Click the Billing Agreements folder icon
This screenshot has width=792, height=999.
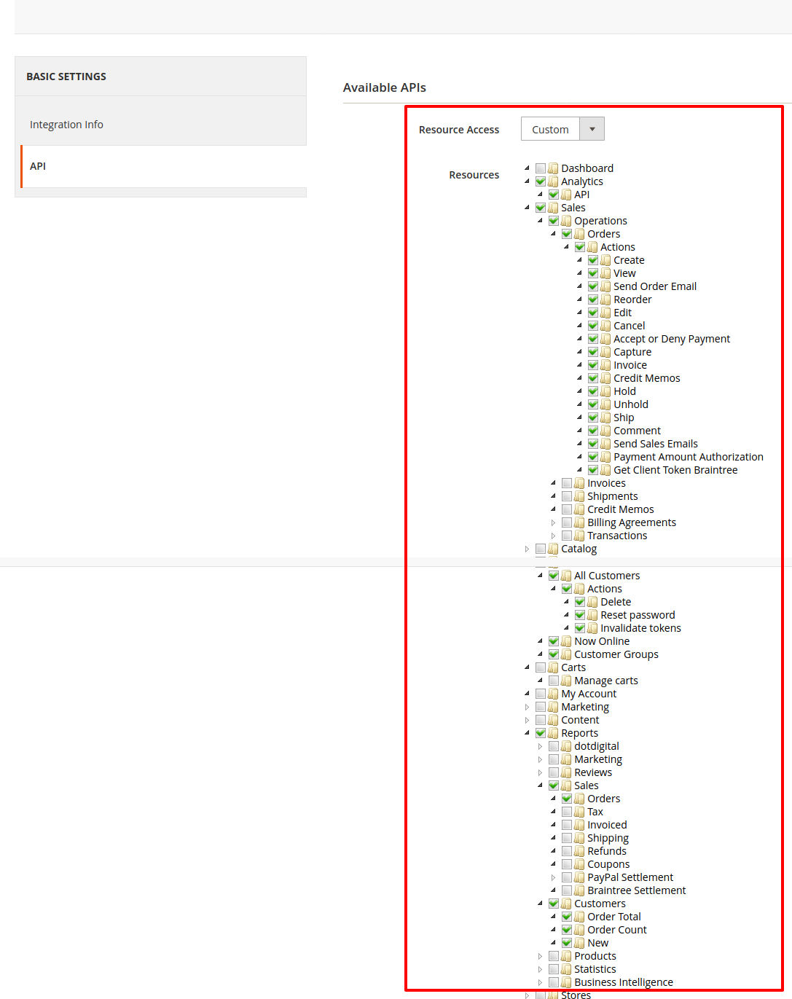579,522
